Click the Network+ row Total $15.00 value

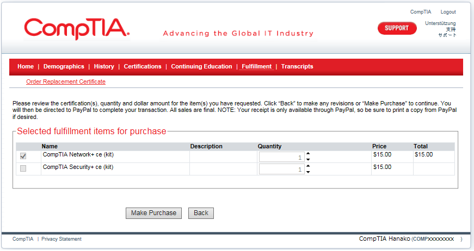point(424,154)
